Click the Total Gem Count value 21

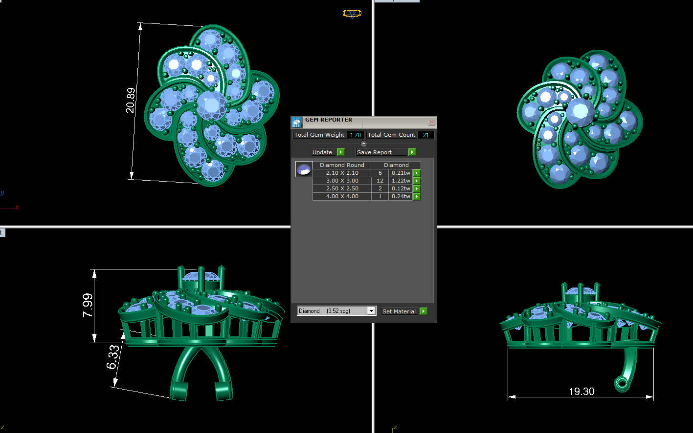point(425,135)
